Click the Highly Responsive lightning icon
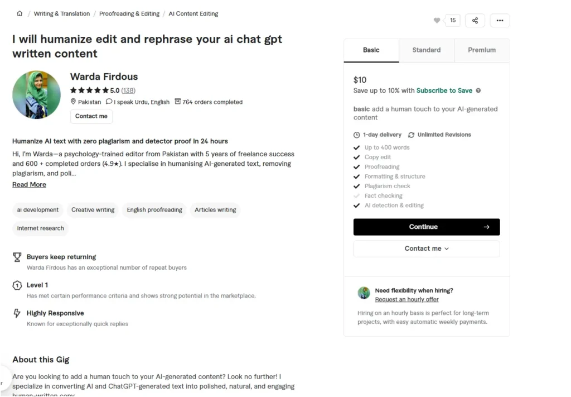The height and width of the screenshot is (397, 571). (x=17, y=313)
